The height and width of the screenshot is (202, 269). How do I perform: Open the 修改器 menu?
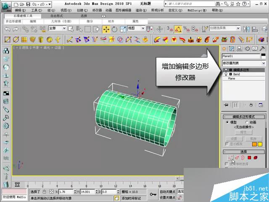click(97, 10)
